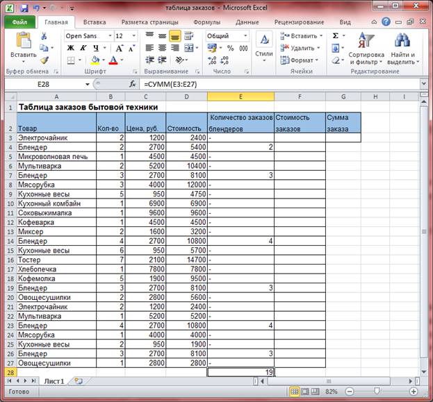Click the yellow fill color bucket
Screen dimensions: 433x402
pyautogui.click(x=95, y=60)
